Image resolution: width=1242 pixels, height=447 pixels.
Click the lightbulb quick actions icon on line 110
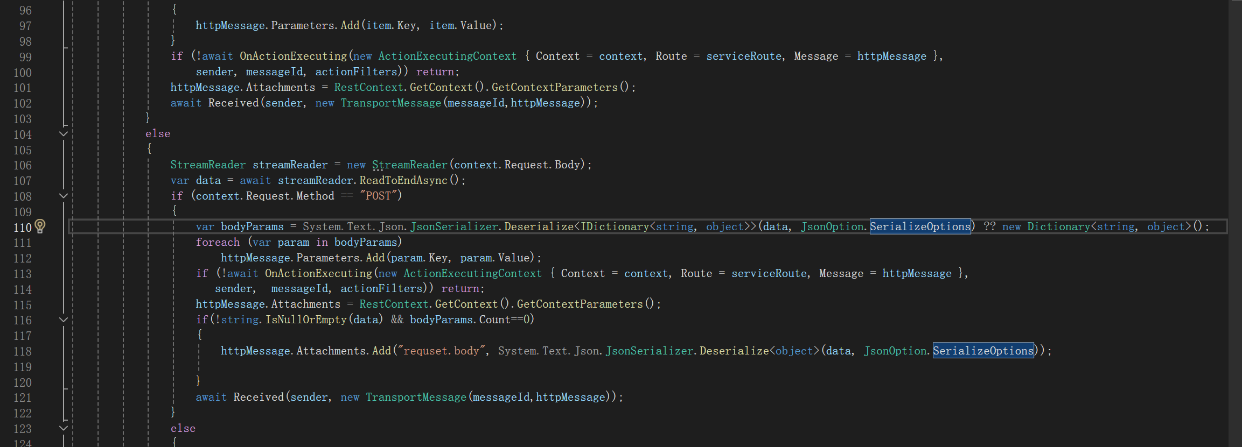40,226
